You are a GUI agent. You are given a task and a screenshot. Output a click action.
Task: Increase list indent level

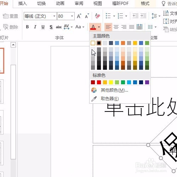click(x=143, y=16)
